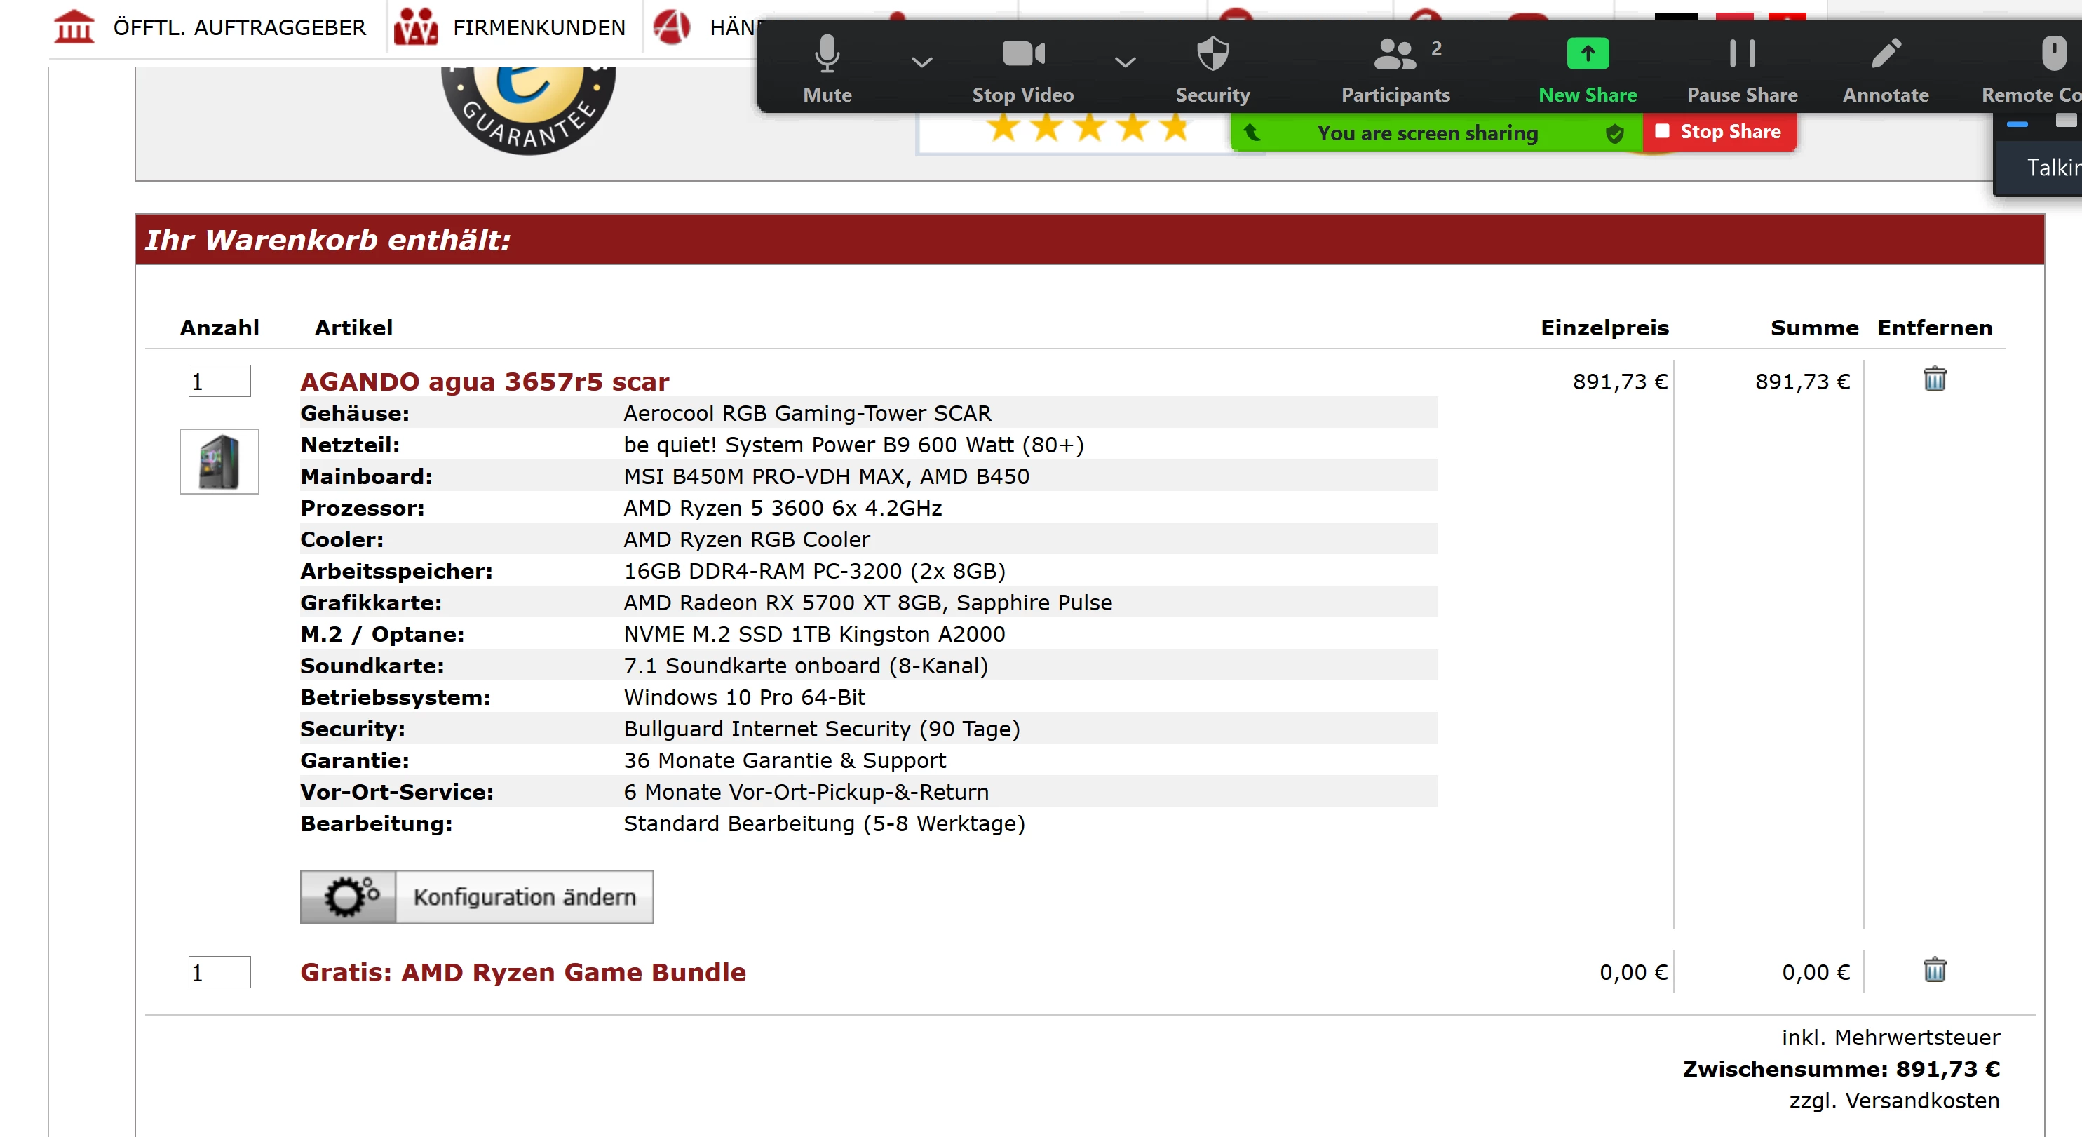
Task: Expand video options arrow beside Stop Video
Action: click(1125, 62)
